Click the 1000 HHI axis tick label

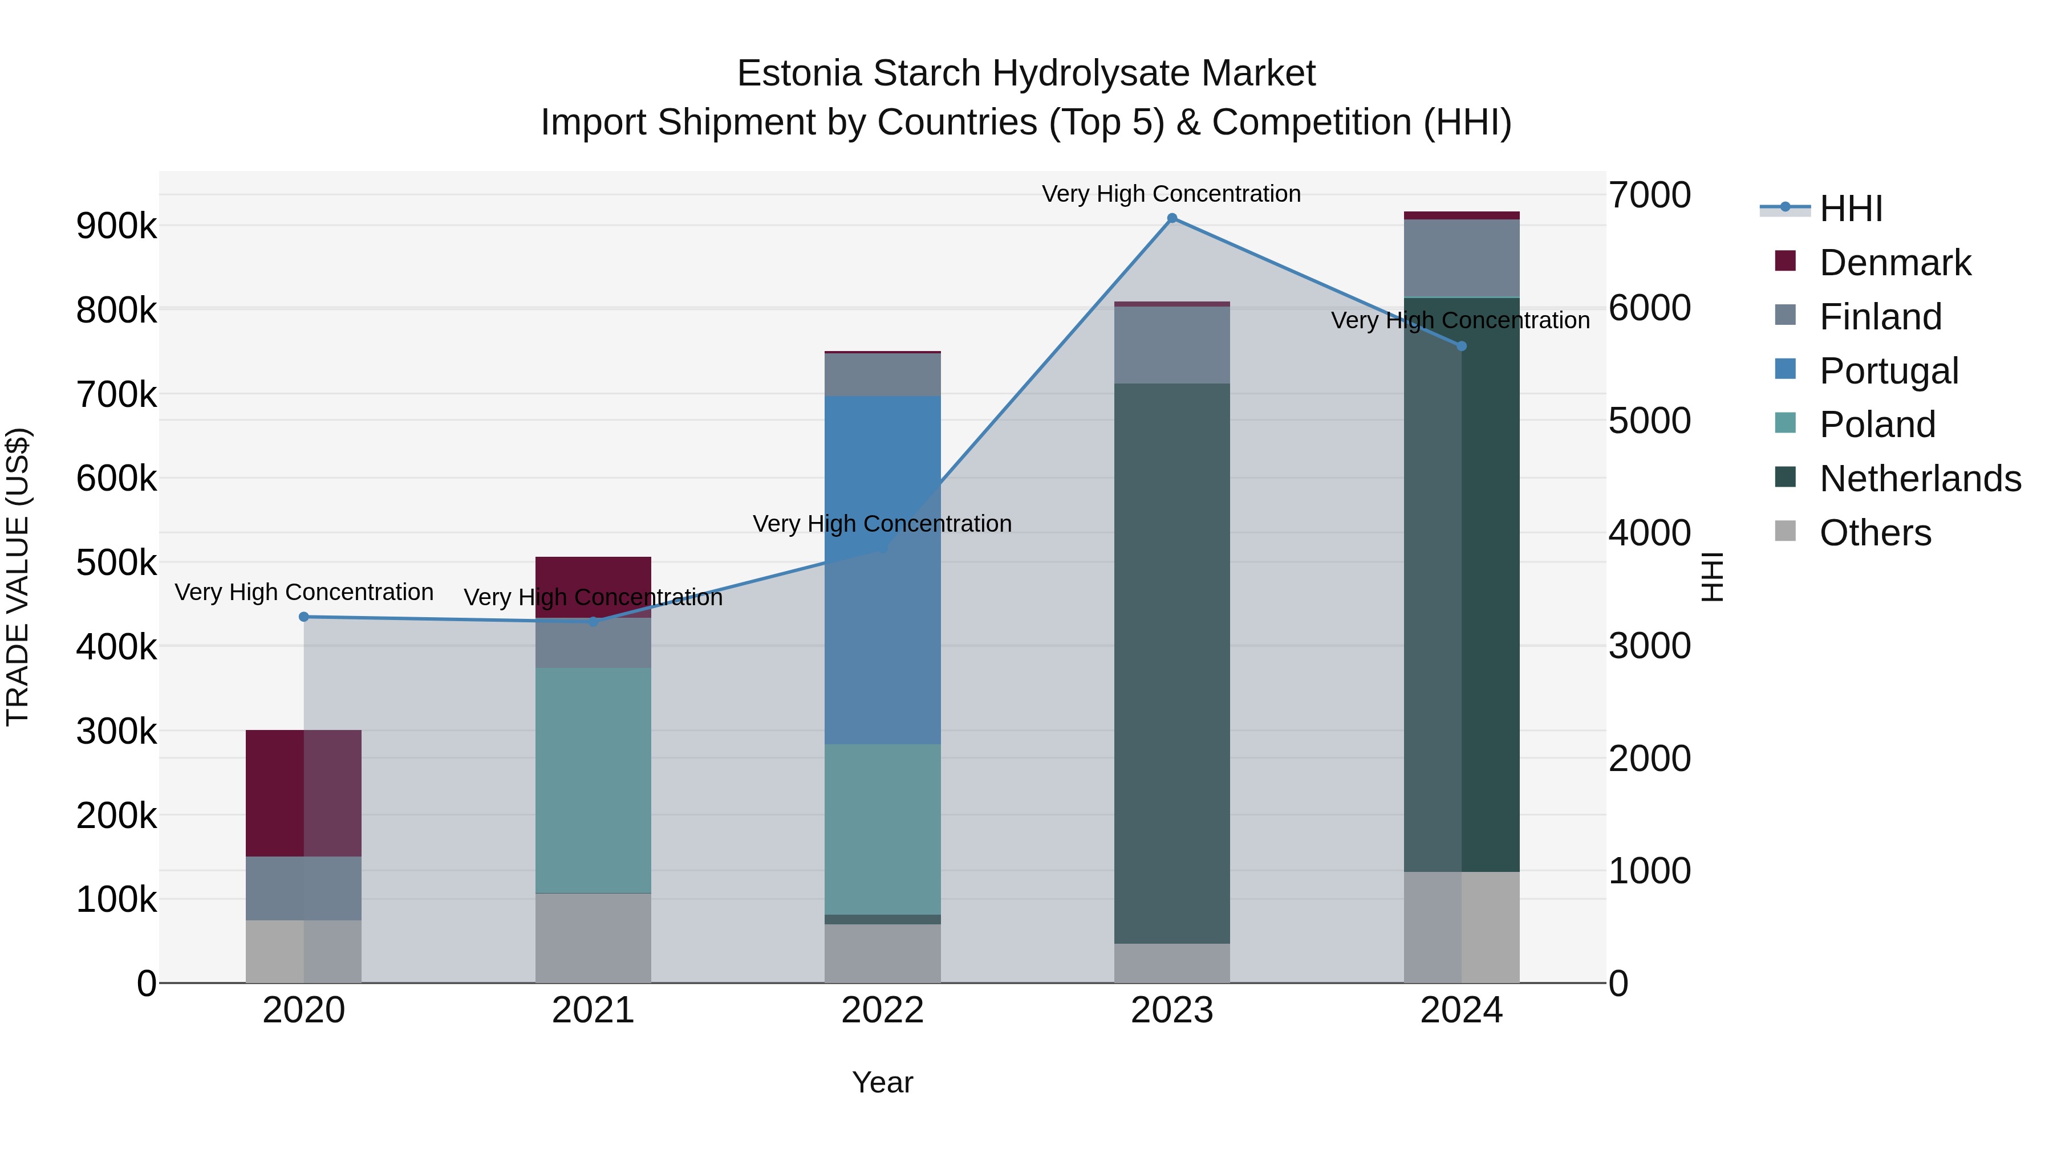[x=1650, y=871]
